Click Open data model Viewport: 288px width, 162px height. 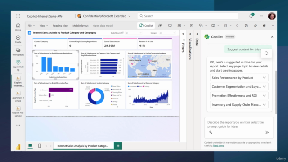click(x=103, y=26)
